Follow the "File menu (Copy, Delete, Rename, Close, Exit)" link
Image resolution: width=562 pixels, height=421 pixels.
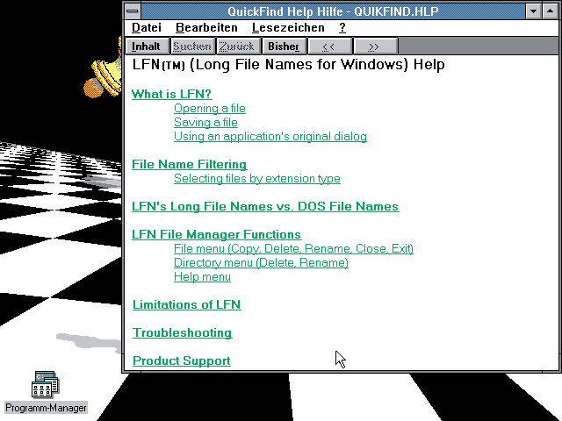(293, 248)
